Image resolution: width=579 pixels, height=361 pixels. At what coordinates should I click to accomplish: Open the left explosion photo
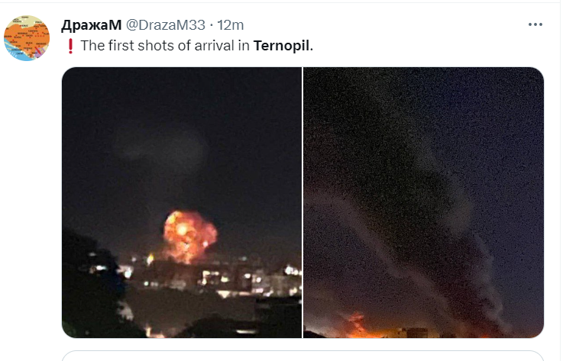[x=182, y=202]
